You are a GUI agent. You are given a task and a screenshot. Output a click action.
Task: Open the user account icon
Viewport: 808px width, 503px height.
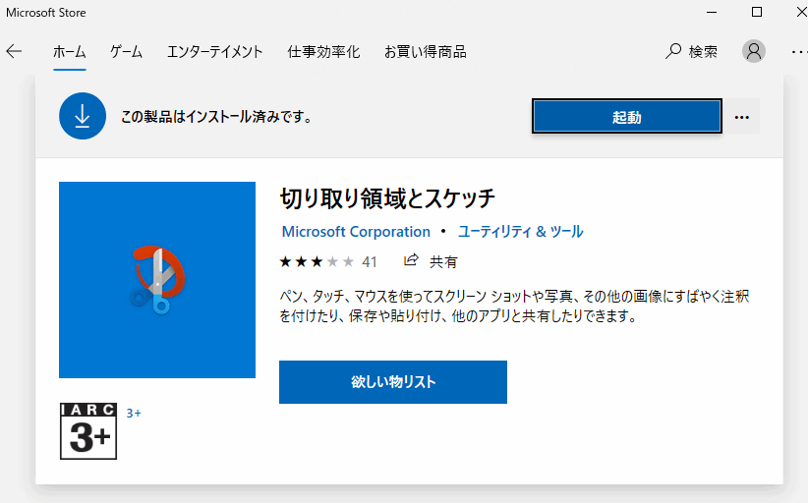click(x=753, y=51)
